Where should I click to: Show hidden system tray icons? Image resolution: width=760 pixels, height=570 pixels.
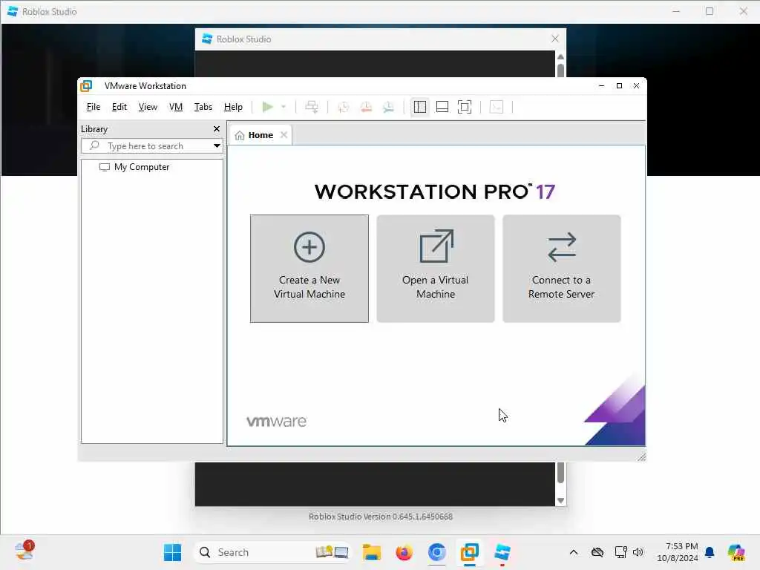[574, 552]
